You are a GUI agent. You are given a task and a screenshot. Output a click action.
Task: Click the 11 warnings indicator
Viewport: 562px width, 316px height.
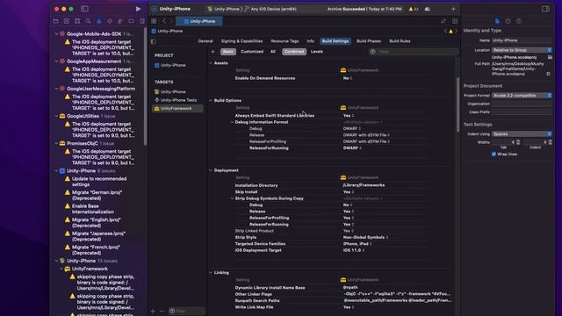[414, 9]
